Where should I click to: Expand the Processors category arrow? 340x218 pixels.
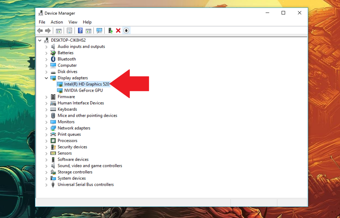[46, 141]
